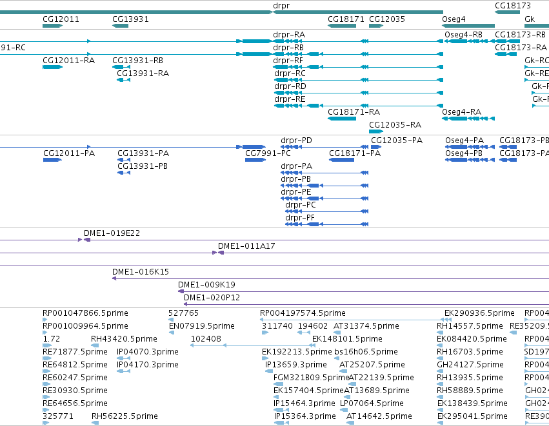Click the CG12035-PA protein label
549x426 pixels.
pyautogui.click(x=397, y=140)
